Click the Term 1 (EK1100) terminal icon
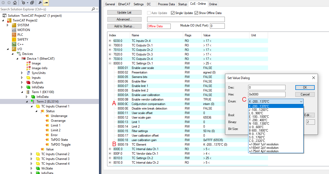This screenshot has width=329, height=174. tap(28, 92)
